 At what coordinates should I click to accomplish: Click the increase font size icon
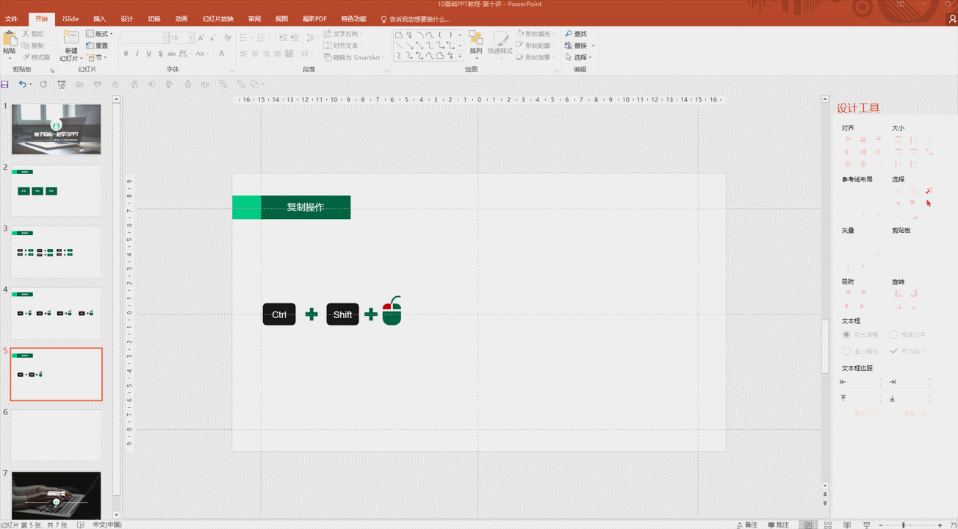coord(201,37)
